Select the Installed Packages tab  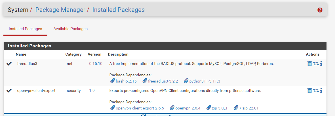coord(25,29)
